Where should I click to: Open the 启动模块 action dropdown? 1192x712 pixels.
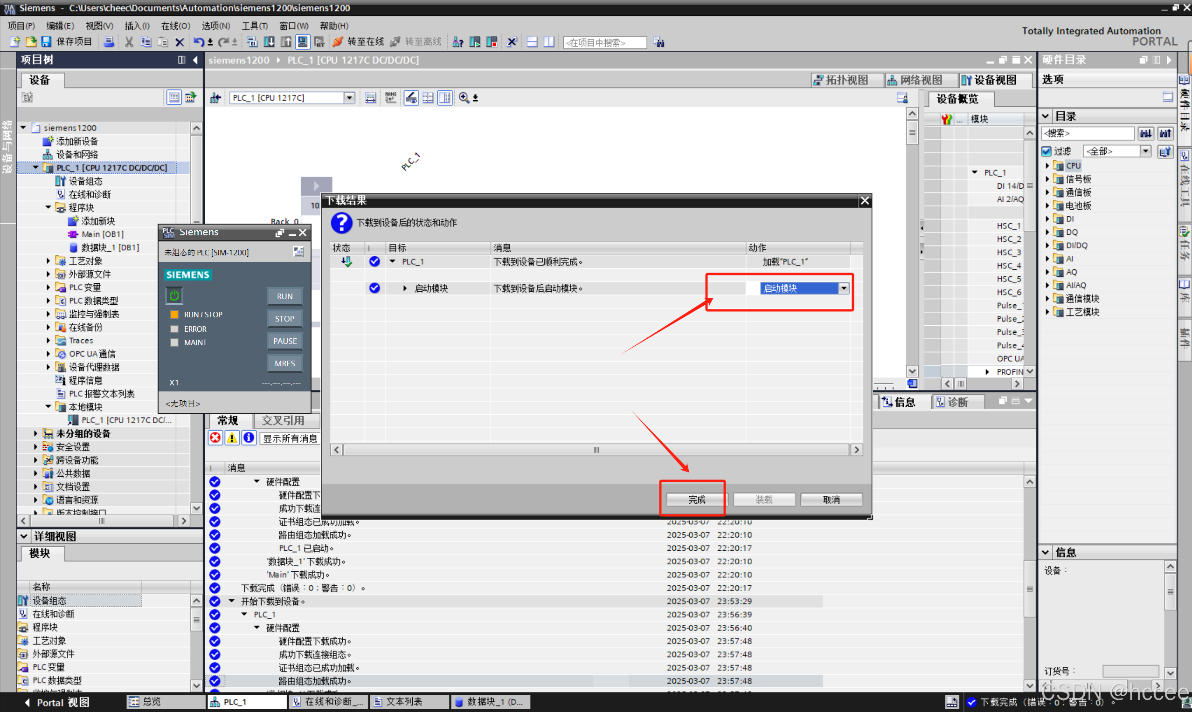[x=844, y=288]
